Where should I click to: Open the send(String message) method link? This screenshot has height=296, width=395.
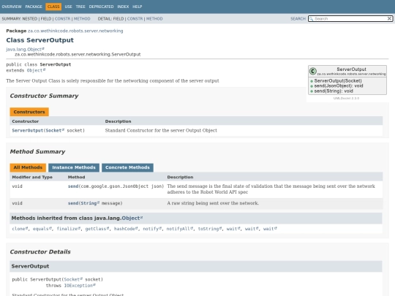coord(73,203)
